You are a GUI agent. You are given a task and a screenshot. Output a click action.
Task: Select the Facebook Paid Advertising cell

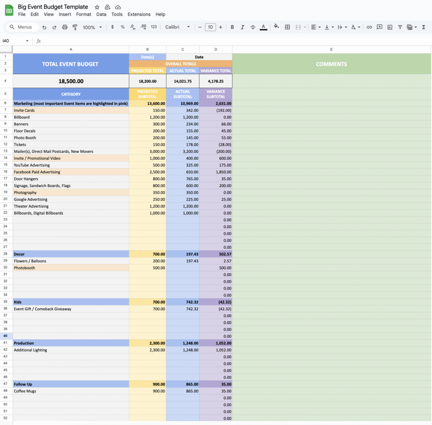(71, 172)
